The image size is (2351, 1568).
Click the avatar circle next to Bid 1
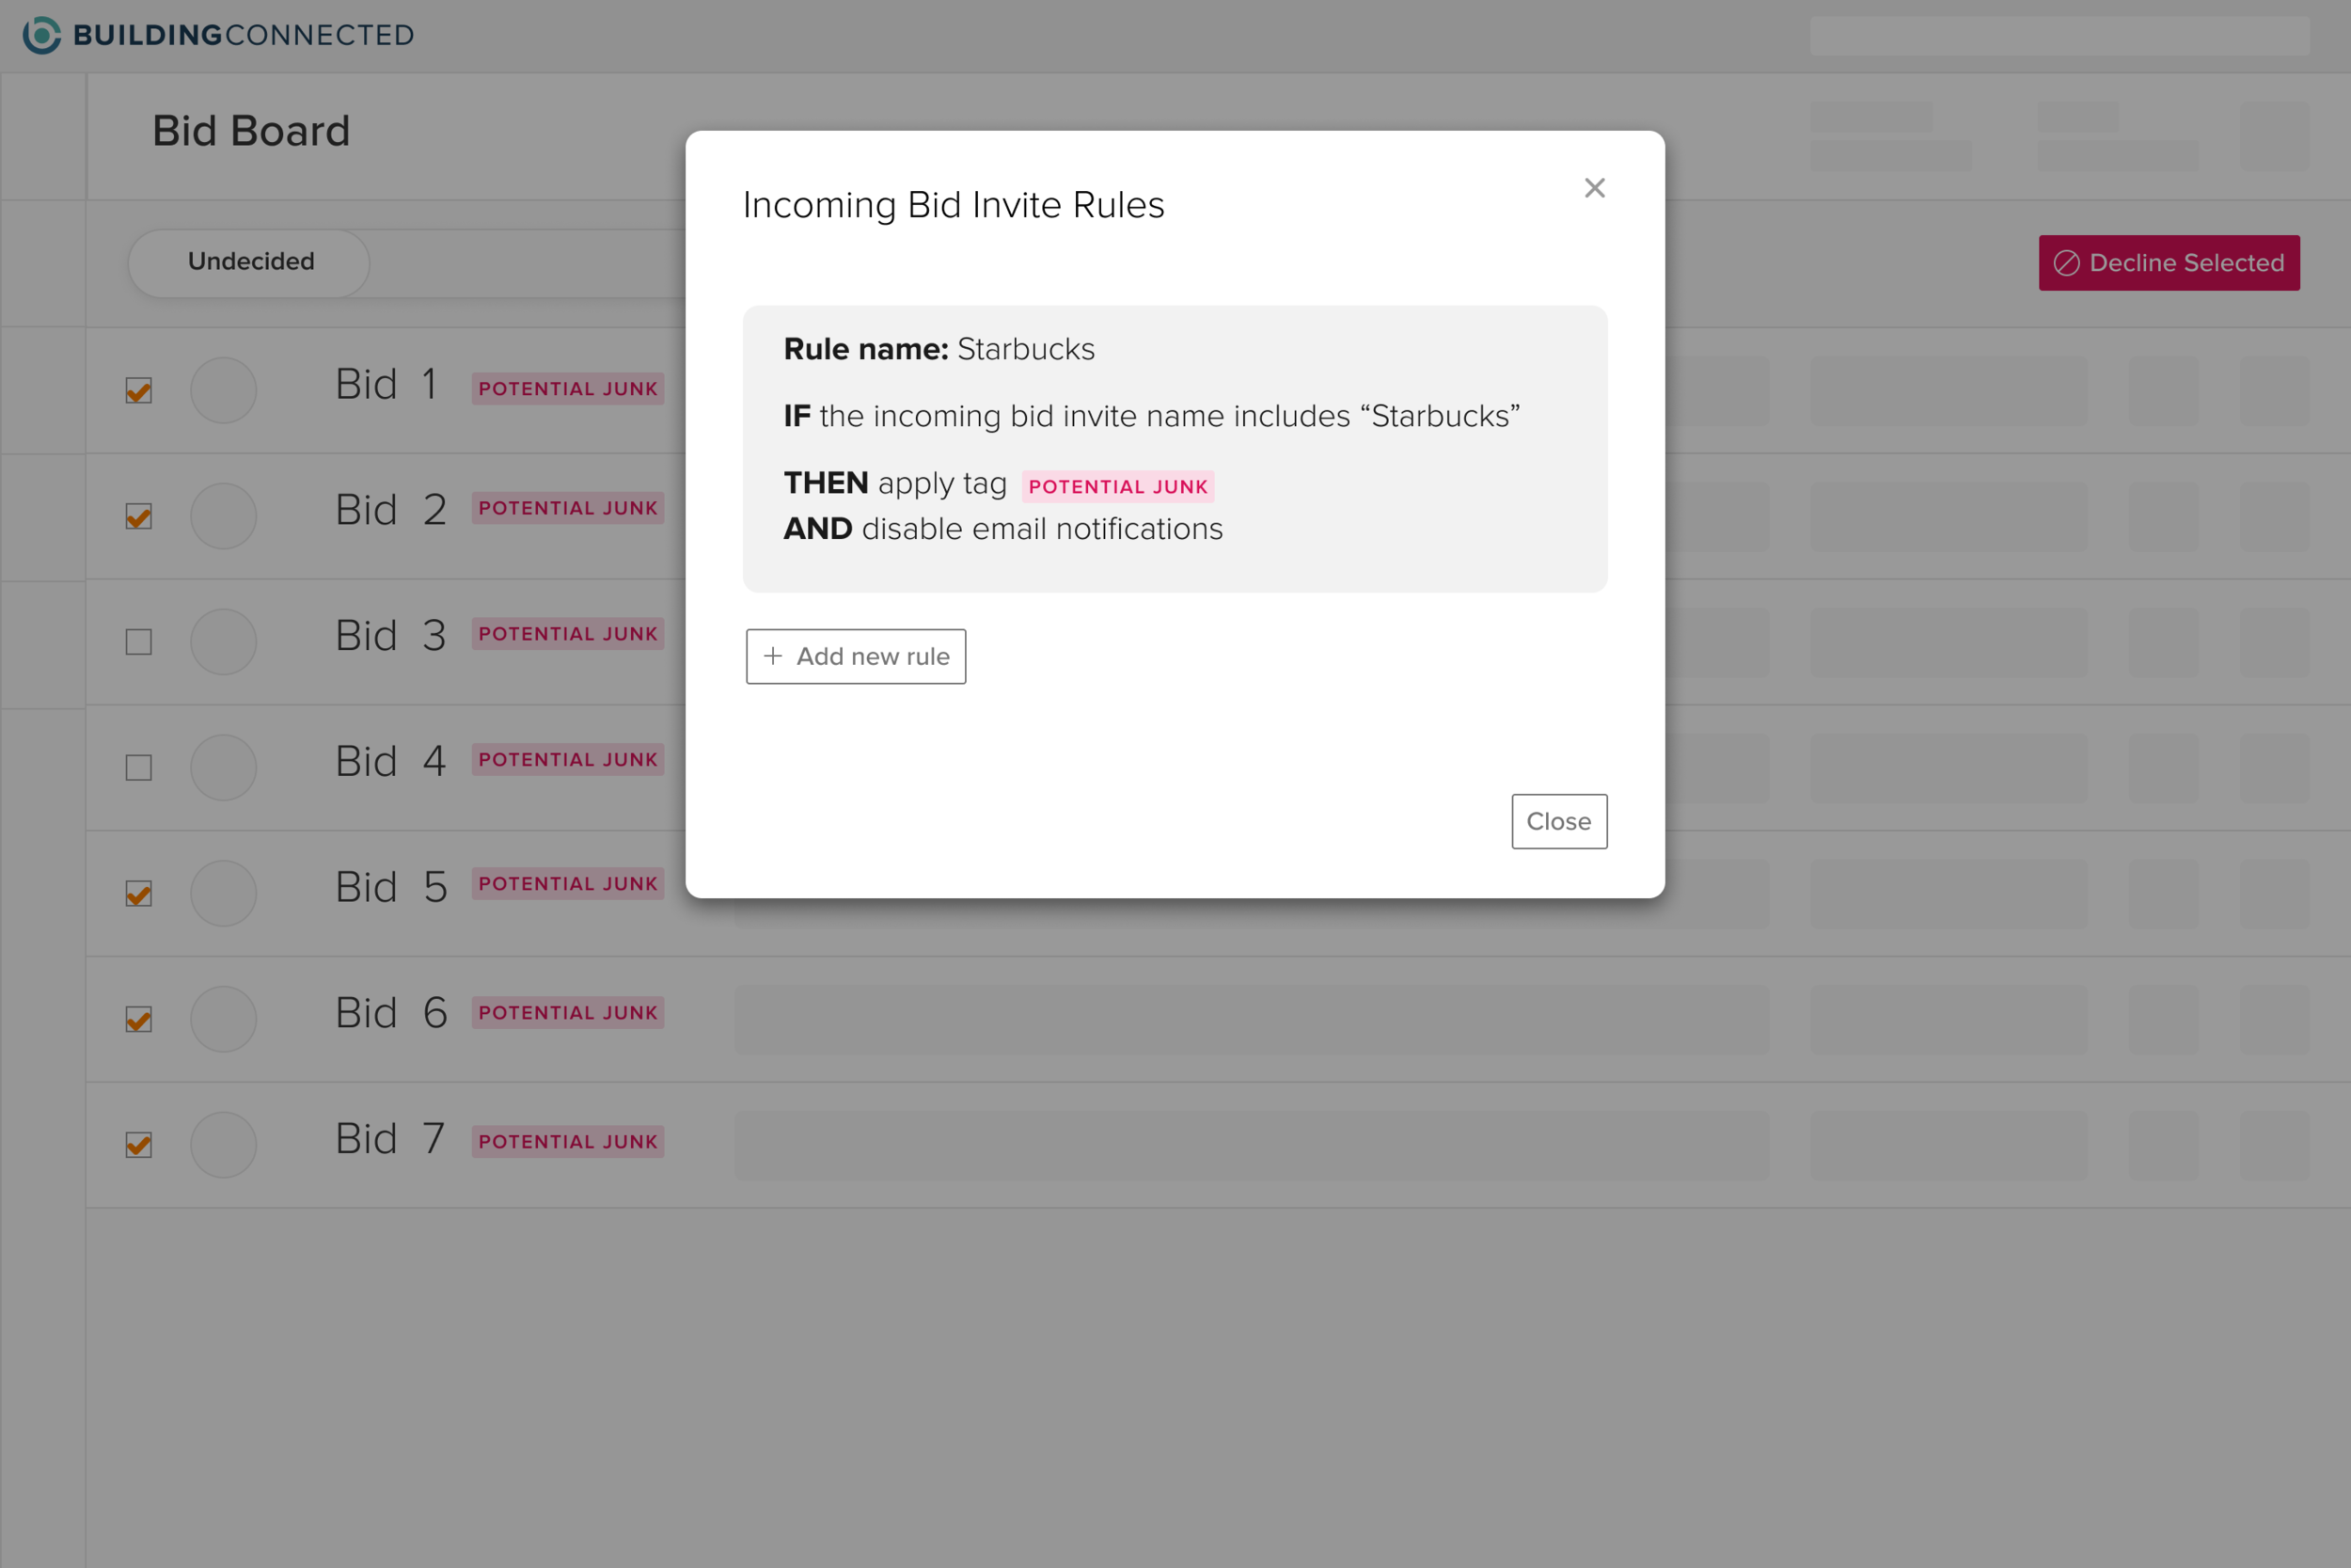(x=223, y=390)
